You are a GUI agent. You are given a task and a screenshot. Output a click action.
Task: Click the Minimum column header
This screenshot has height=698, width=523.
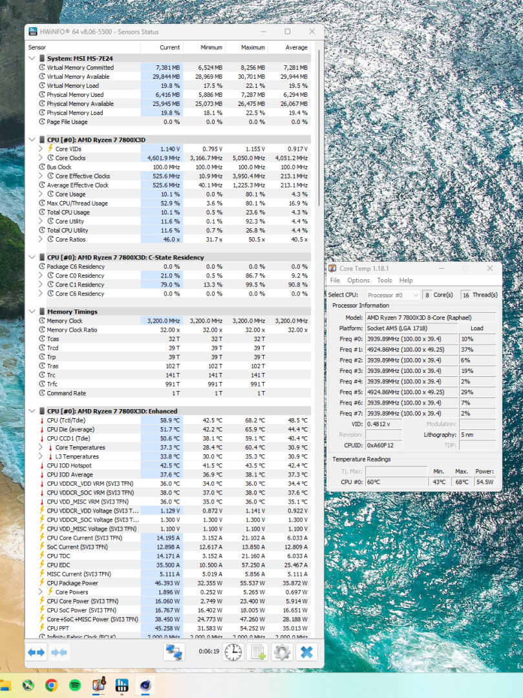(x=204, y=47)
